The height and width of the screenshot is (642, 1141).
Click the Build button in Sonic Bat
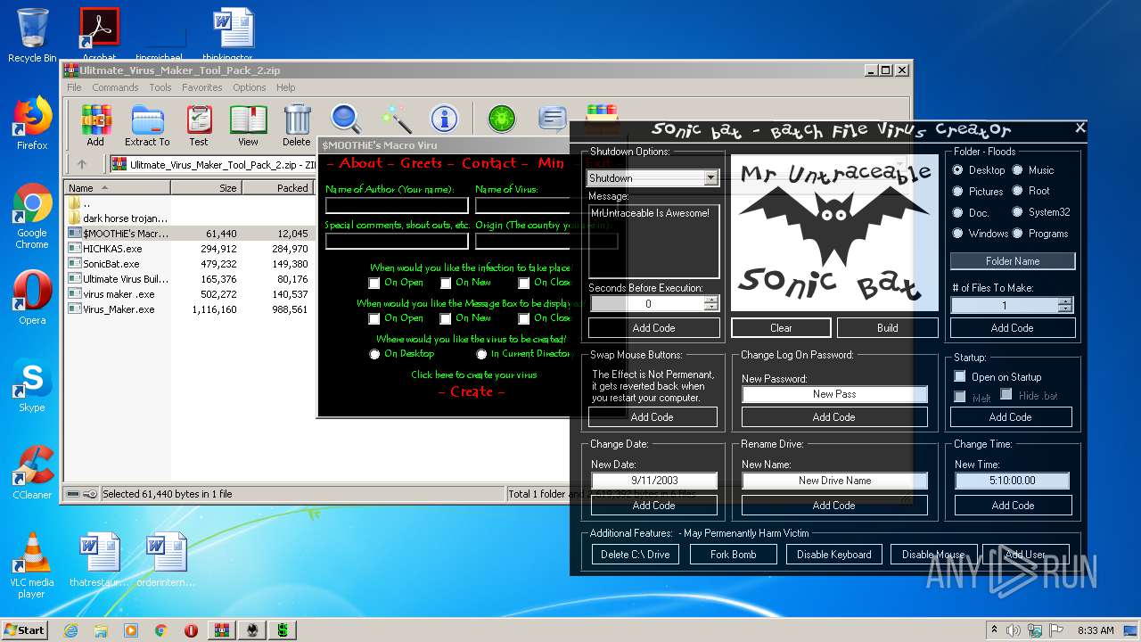coord(888,328)
